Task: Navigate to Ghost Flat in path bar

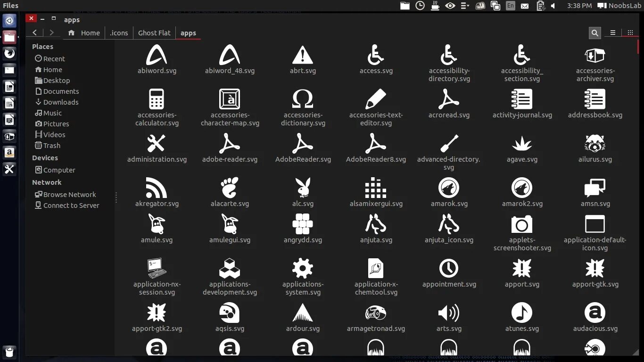Action: tap(154, 33)
